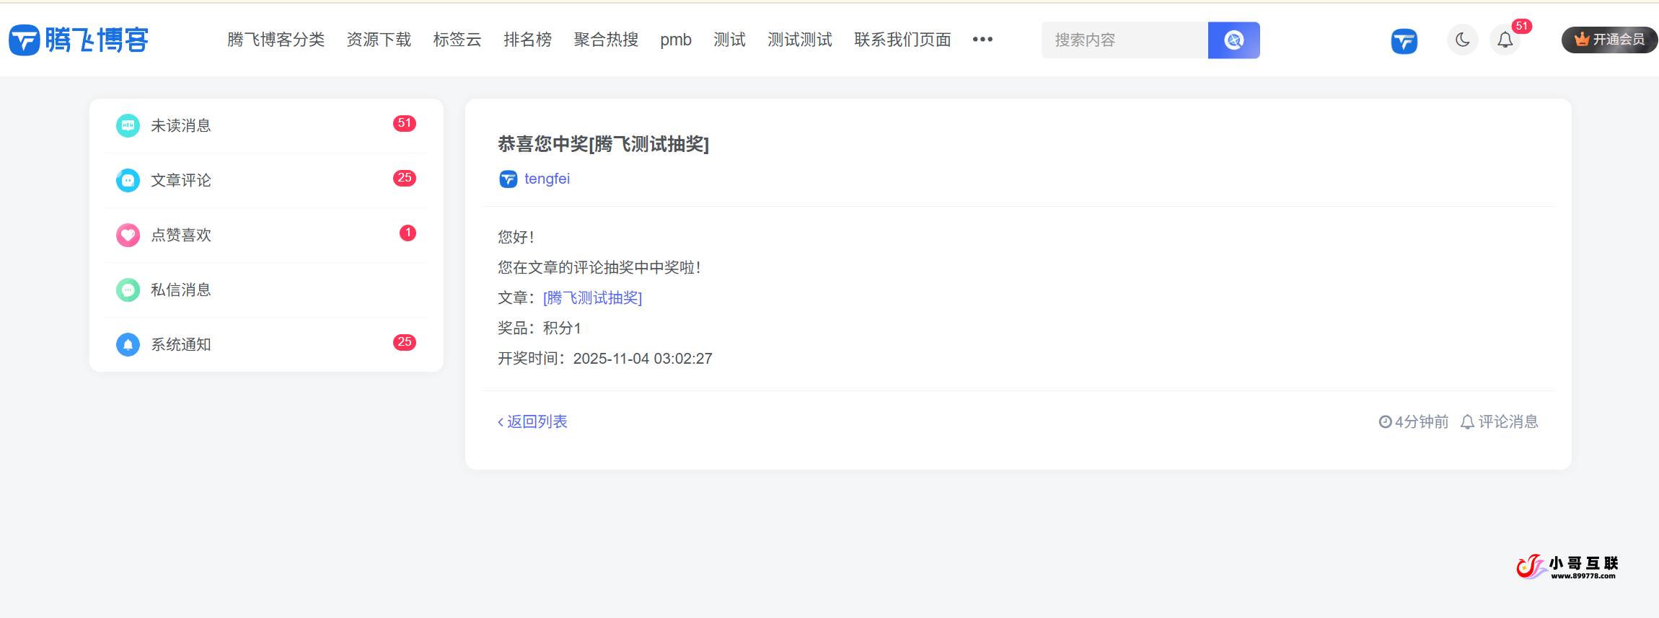Click the blue 系统通知 bell icon
Image resolution: width=1659 pixels, height=618 pixels.
128,344
